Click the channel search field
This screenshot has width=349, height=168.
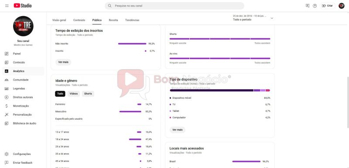174,6
